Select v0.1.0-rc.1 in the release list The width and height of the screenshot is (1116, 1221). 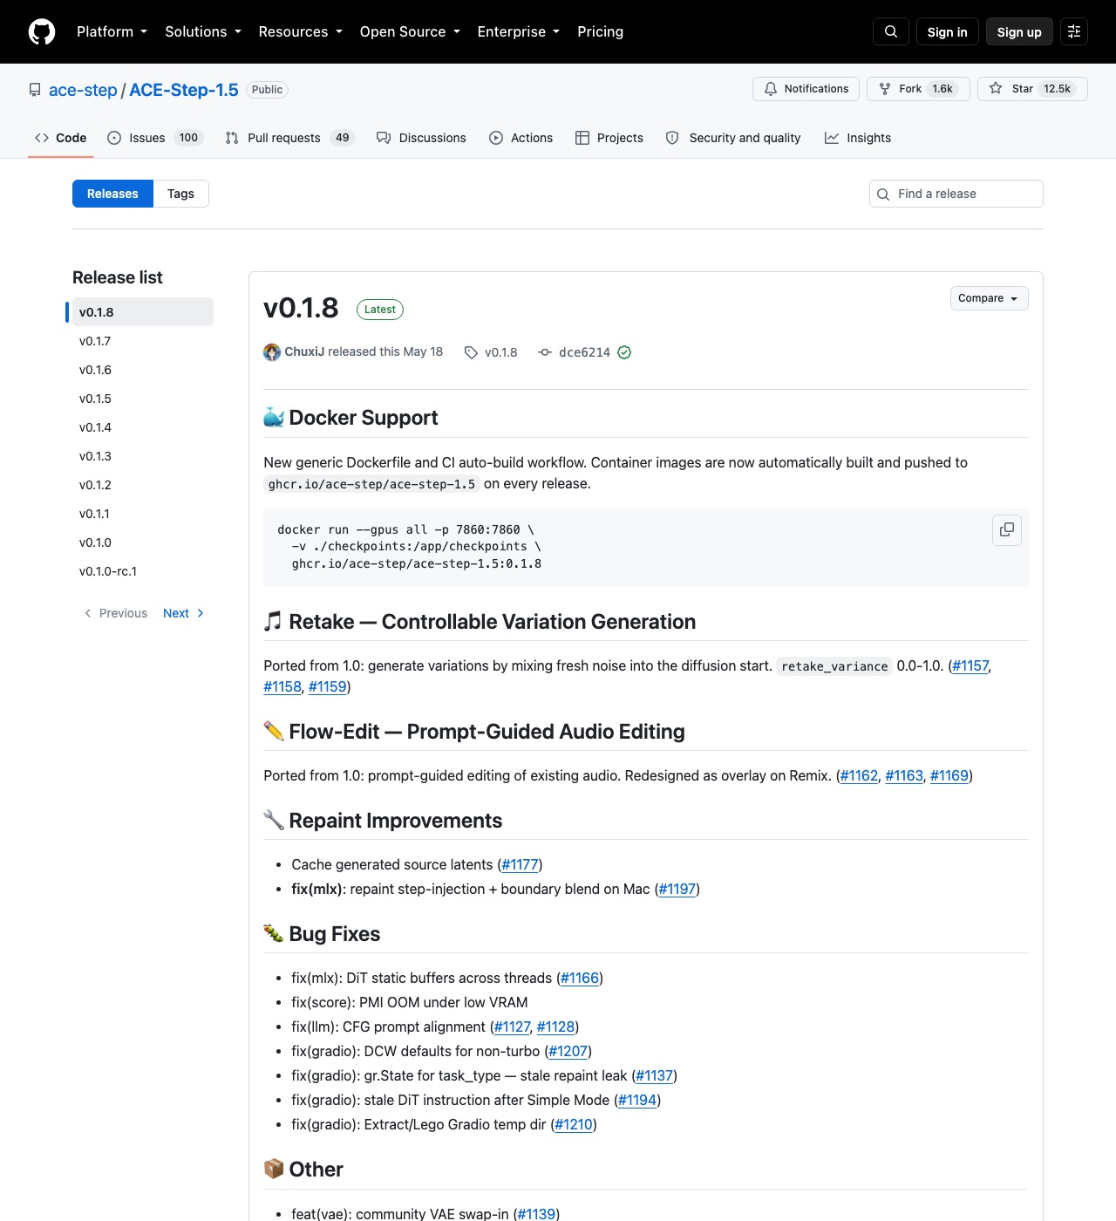pyautogui.click(x=142, y=571)
